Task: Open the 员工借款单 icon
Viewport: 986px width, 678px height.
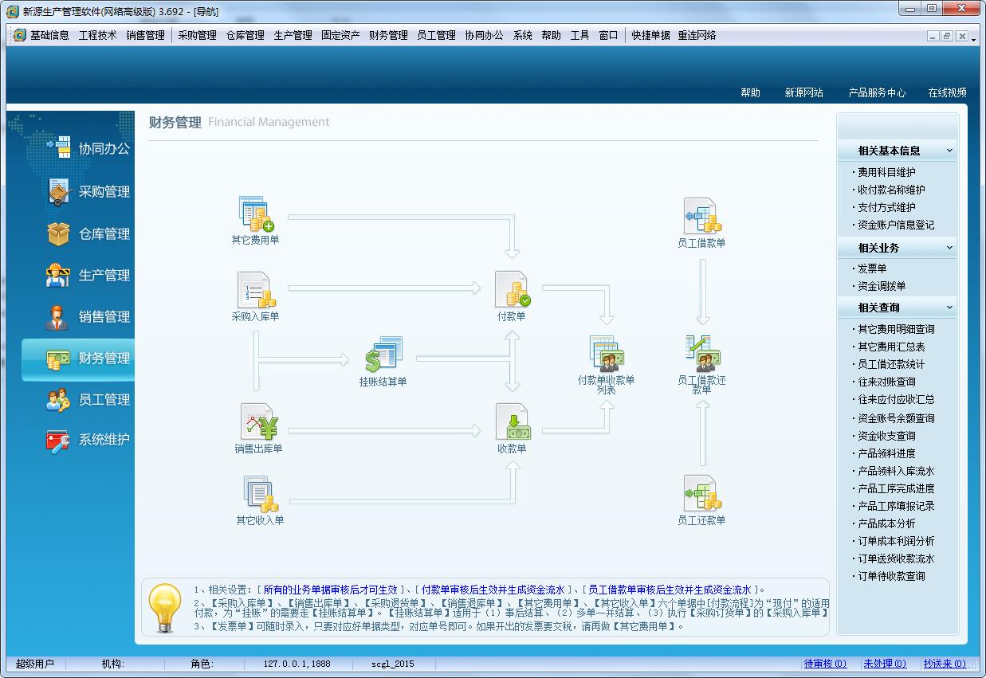Action: 701,216
